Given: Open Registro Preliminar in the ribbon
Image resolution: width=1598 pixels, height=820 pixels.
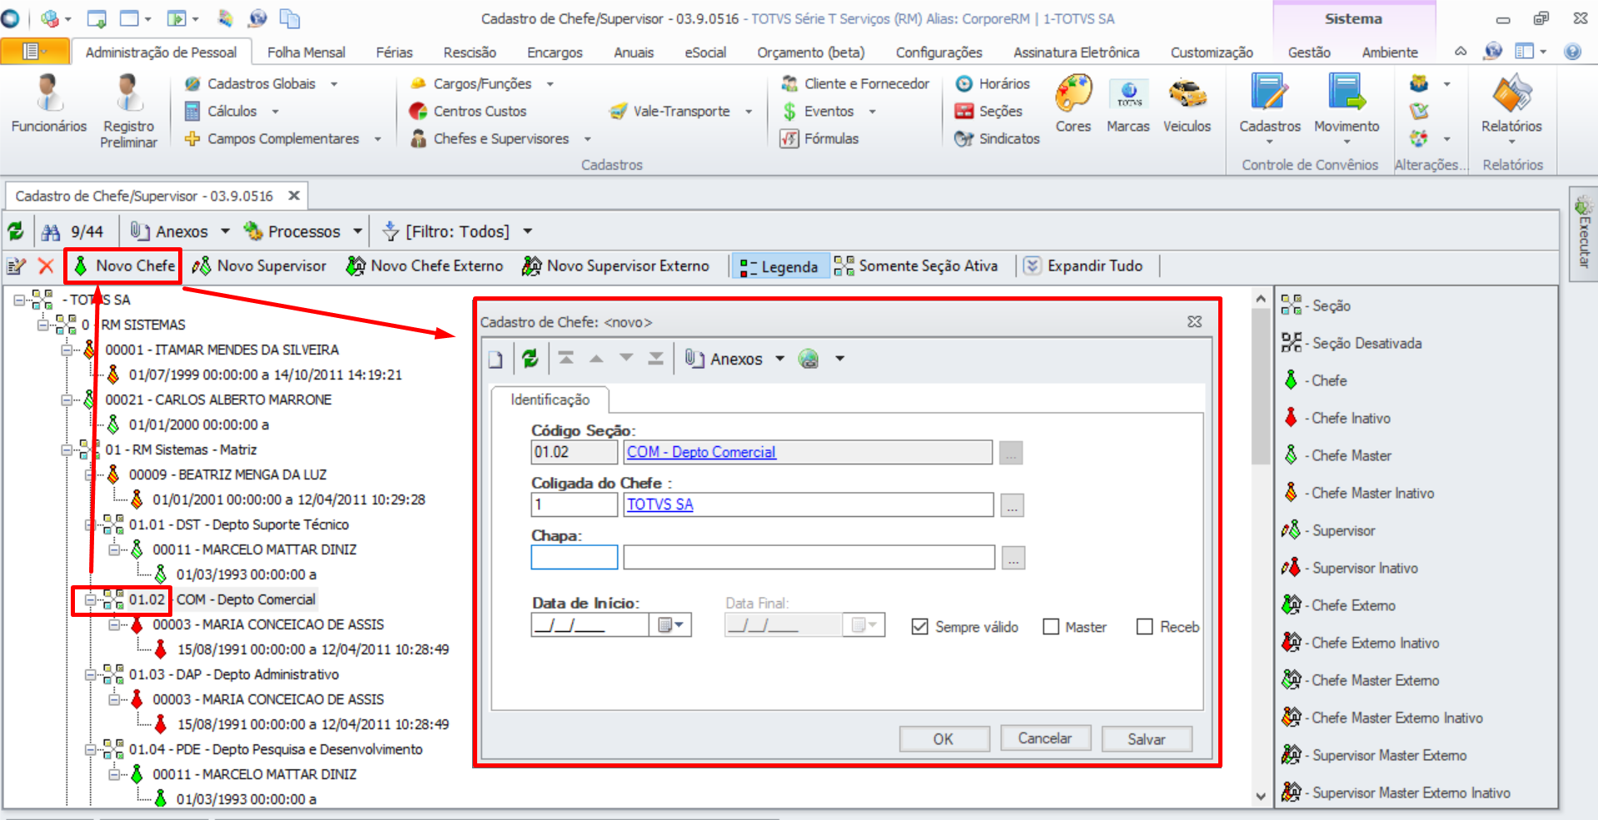Looking at the screenshot, I should pos(129,111).
